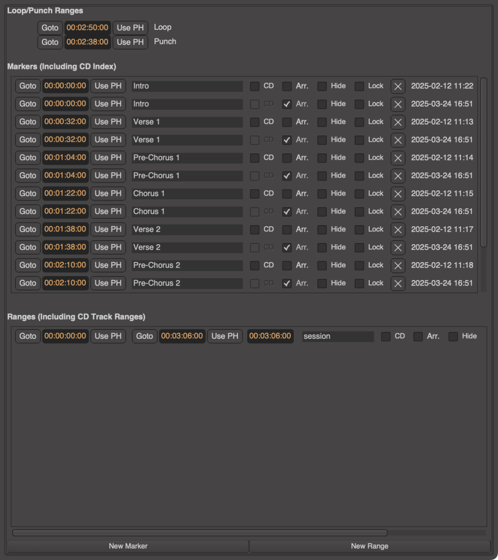The height and width of the screenshot is (560, 498).
Task: Goto the session range end at 00:03:06:00
Action: (x=144, y=337)
